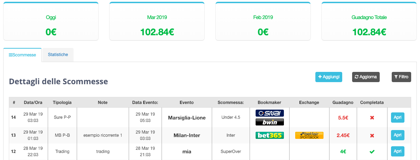
Task: Click the Guadagno Totale summary card
Action: [369, 21]
